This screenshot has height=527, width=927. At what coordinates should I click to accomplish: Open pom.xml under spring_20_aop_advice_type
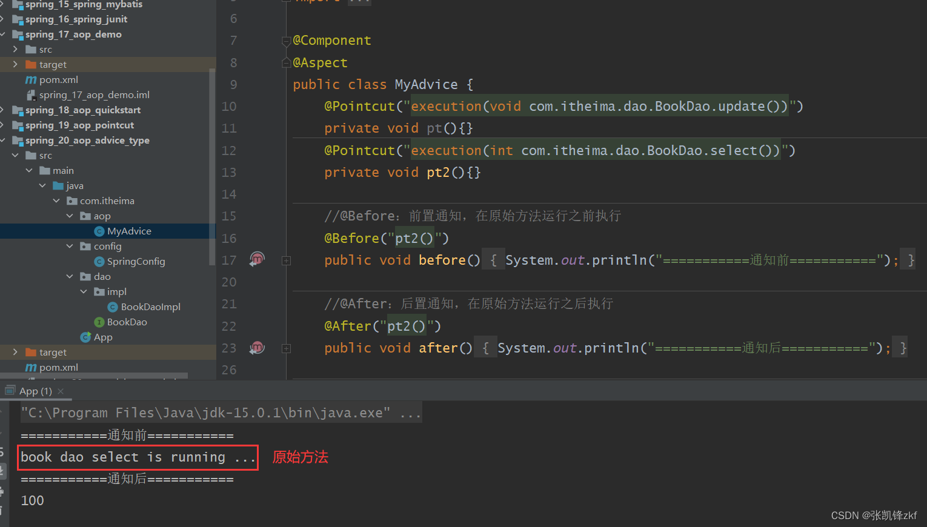click(59, 368)
